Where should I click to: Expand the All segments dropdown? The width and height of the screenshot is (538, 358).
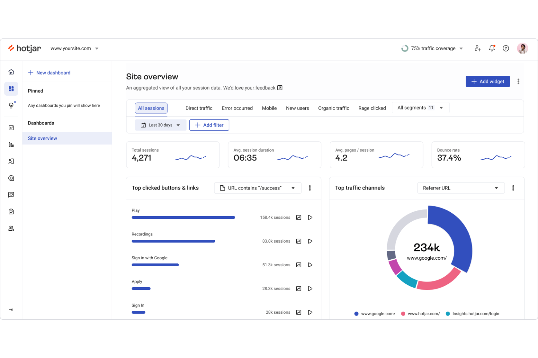tap(420, 107)
